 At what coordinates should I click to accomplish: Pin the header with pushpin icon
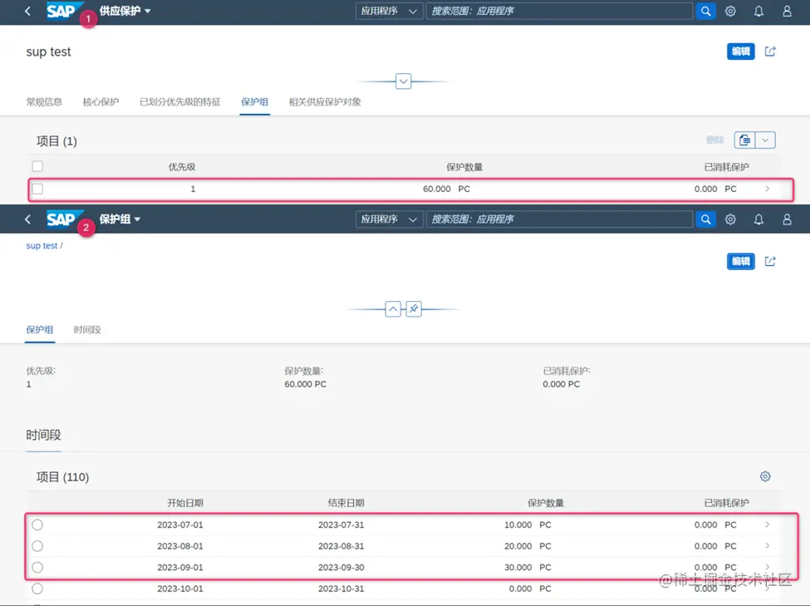pyautogui.click(x=414, y=309)
